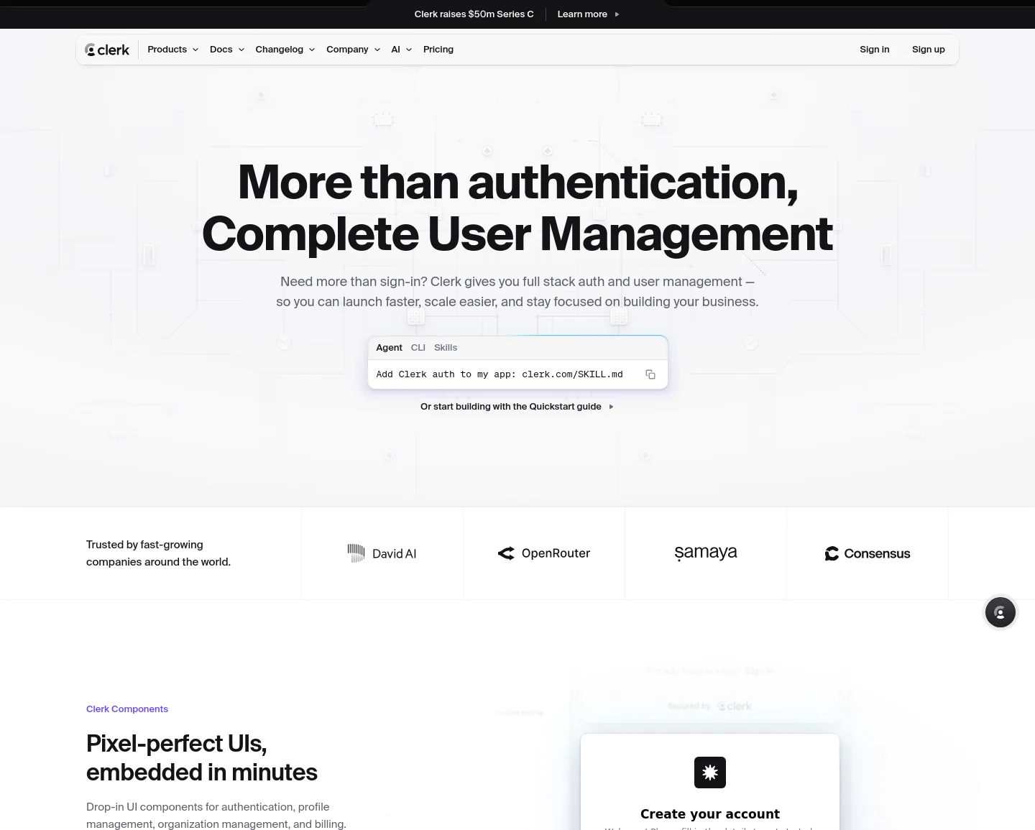Open the Products dropdown menu
The image size is (1035, 830).
coord(173,50)
